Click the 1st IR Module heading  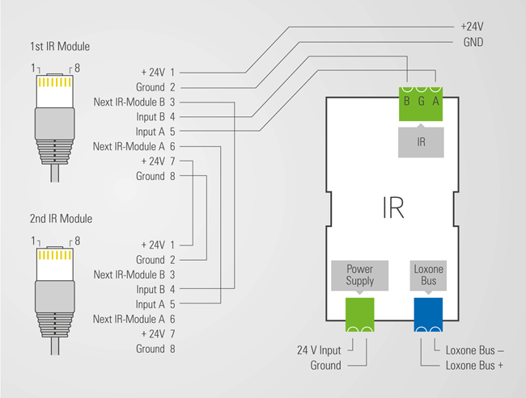pyautogui.click(x=62, y=45)
